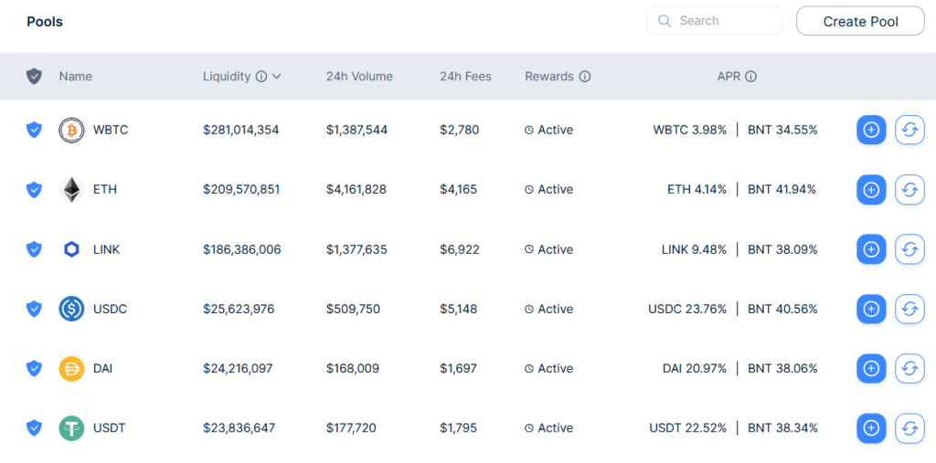This screenshot has width=936, height=463.
Task: Click the WBTC 3.98% APR value
Action: [690, 130]
